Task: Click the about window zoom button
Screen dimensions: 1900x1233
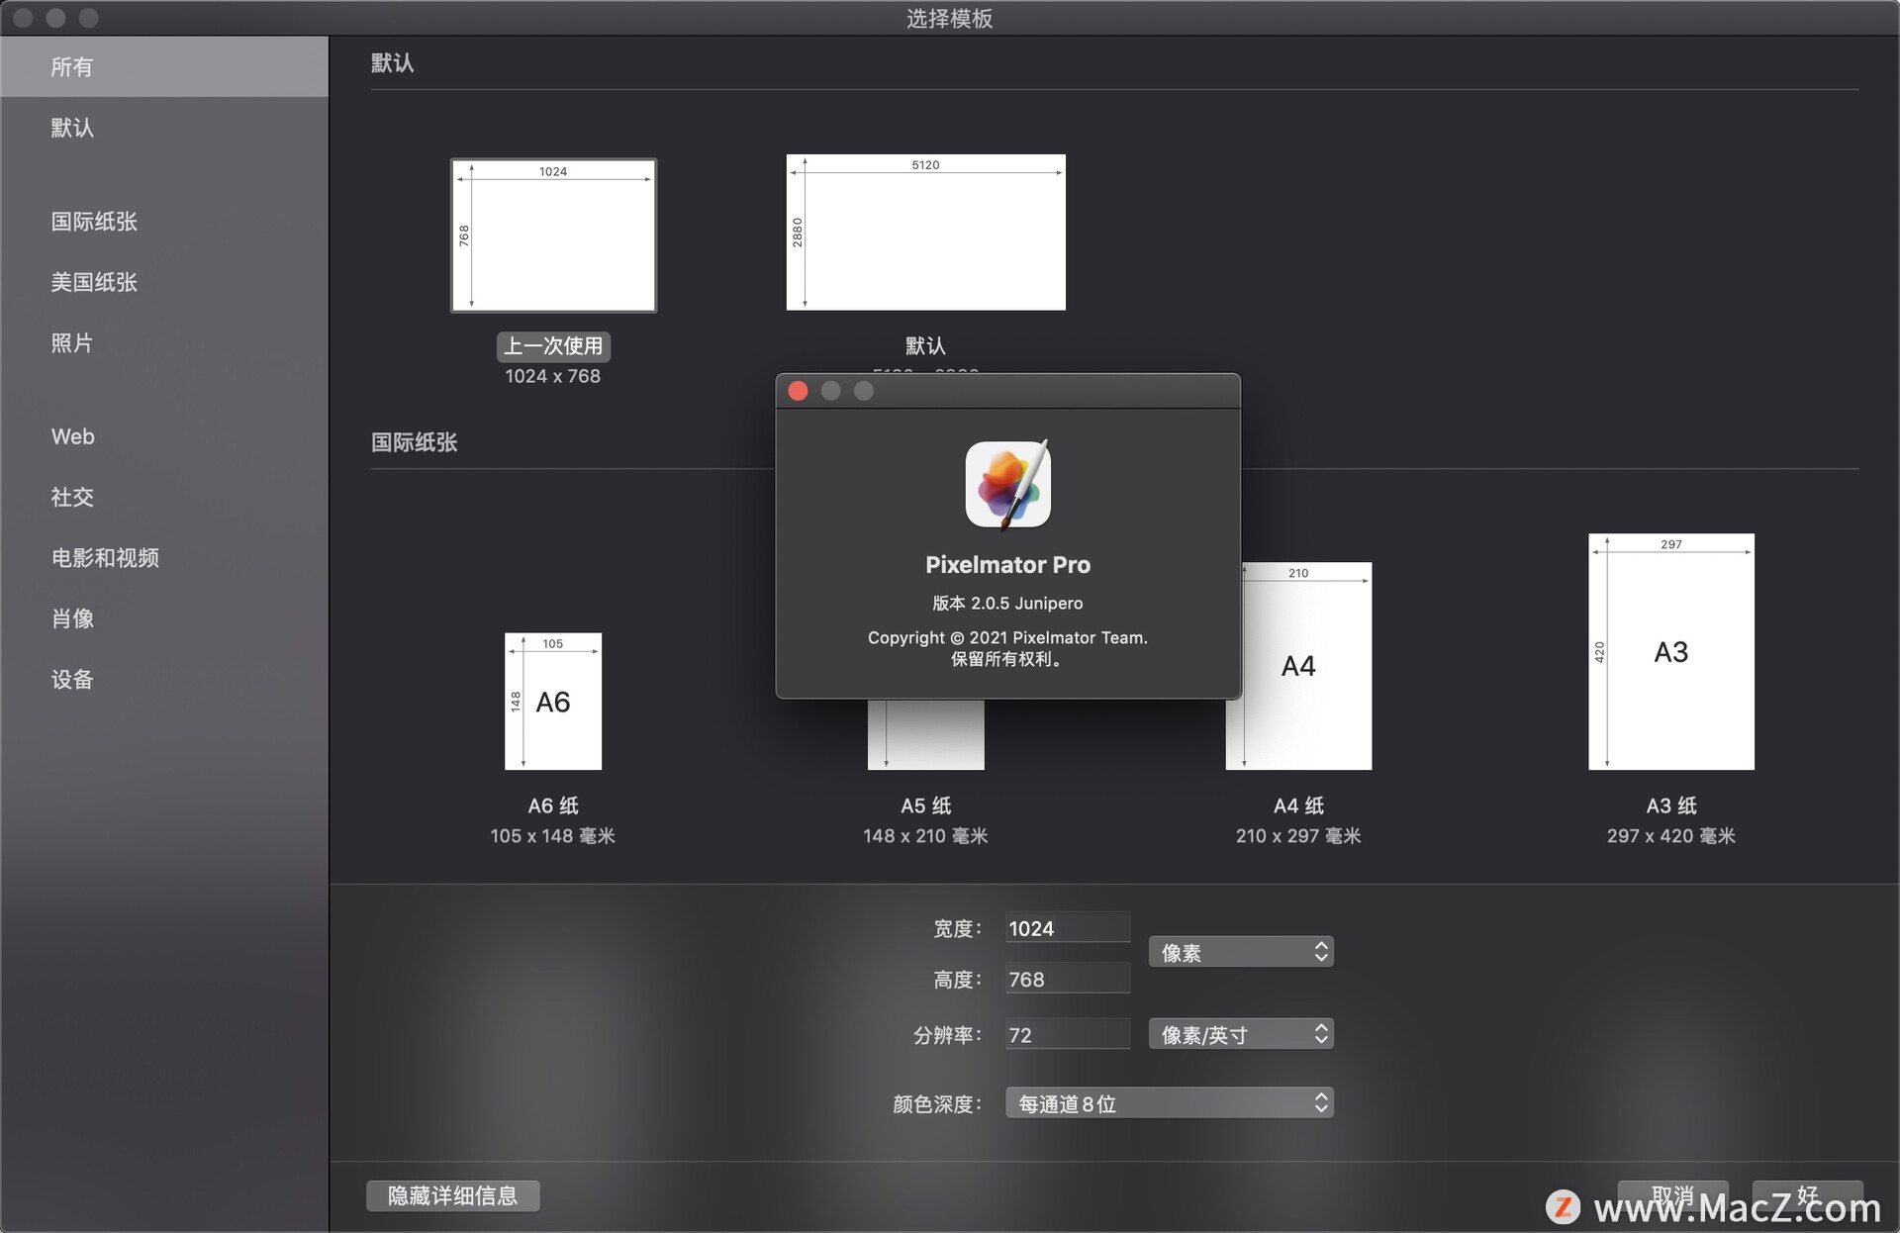Action: coord(864,391)
